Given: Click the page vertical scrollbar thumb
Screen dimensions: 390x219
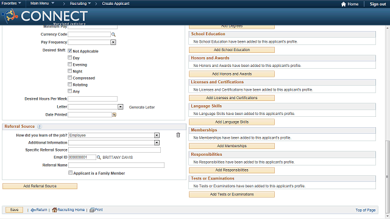Looking at the screenshot, I should point(388,177).
